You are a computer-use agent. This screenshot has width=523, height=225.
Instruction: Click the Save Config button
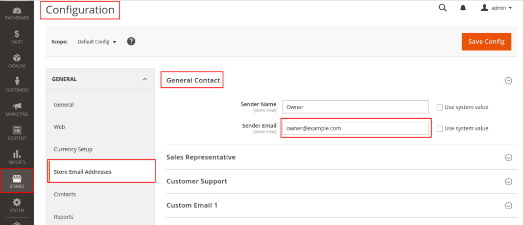tap(486, 42)
